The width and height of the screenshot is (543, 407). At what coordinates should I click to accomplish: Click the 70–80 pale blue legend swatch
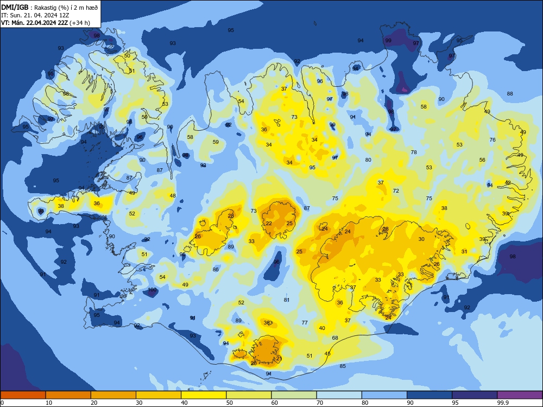339,395
